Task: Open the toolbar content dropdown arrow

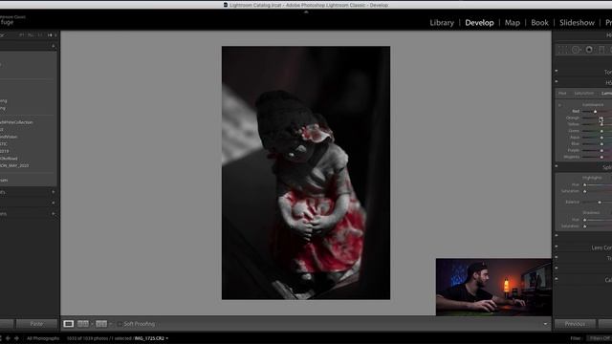Action: coord(545,324)
